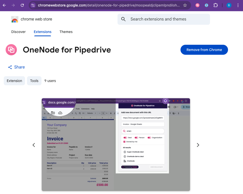243x194 pixels.
Task: Open the OneNode extension in toolbar
Action: pyautogui.click(x=197, y=5)
